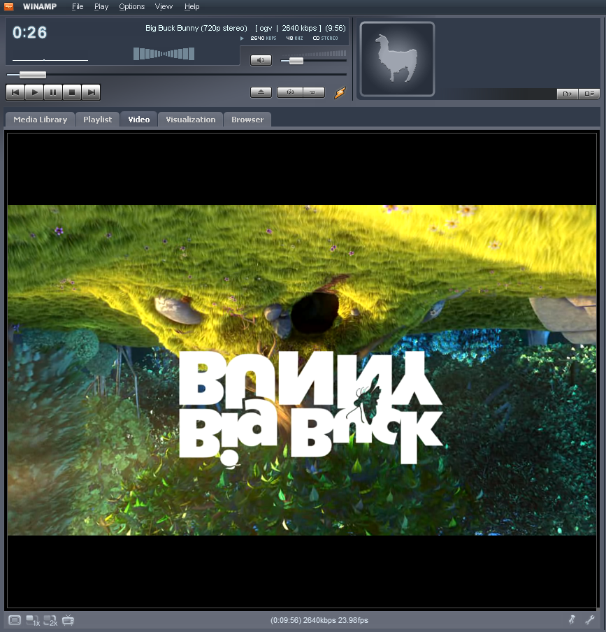606x632 pixels.
Task: Click the list-view button at the panel's right edge
Action: [589, 94]
